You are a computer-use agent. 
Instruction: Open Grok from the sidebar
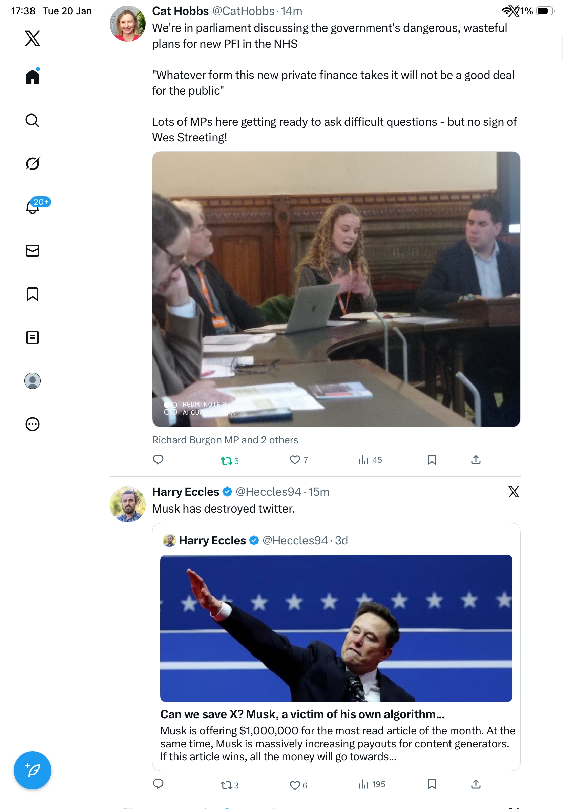[33, 164]
